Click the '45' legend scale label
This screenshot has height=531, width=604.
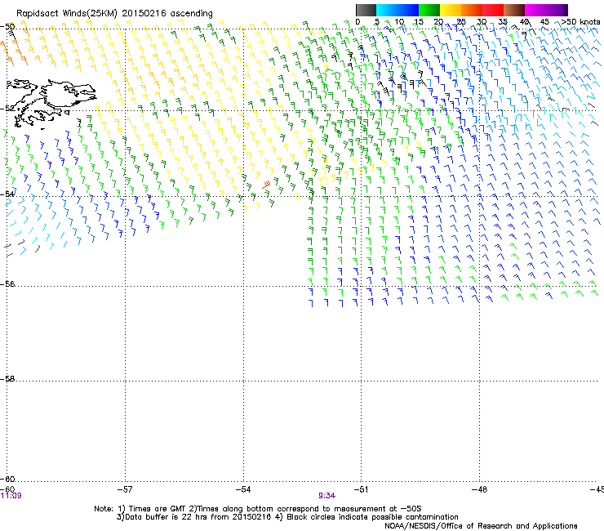click(x=544, y=22)
